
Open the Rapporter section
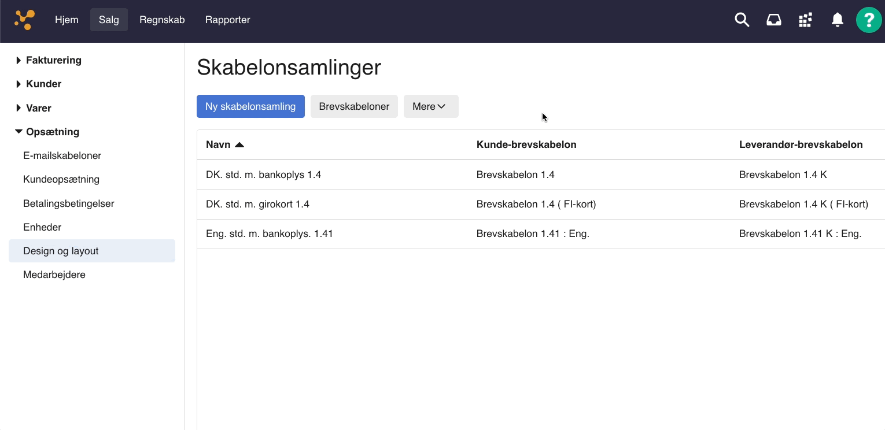[x=227, y=20]
